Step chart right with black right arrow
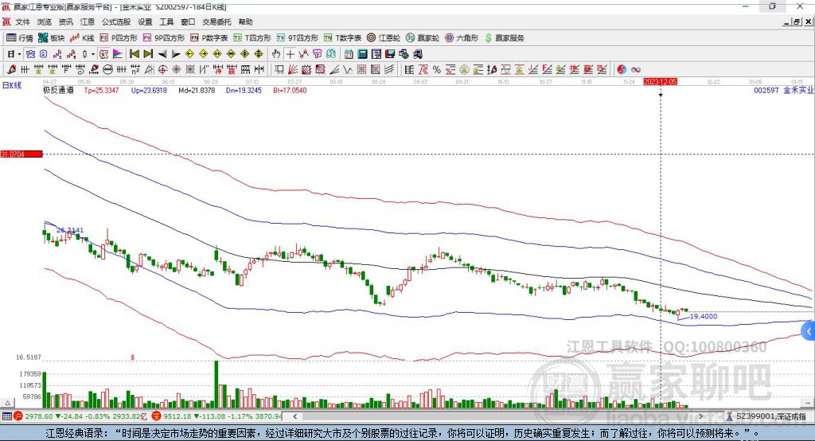Image resolution: width=815 pixels, height=441 pixels. 176,54
